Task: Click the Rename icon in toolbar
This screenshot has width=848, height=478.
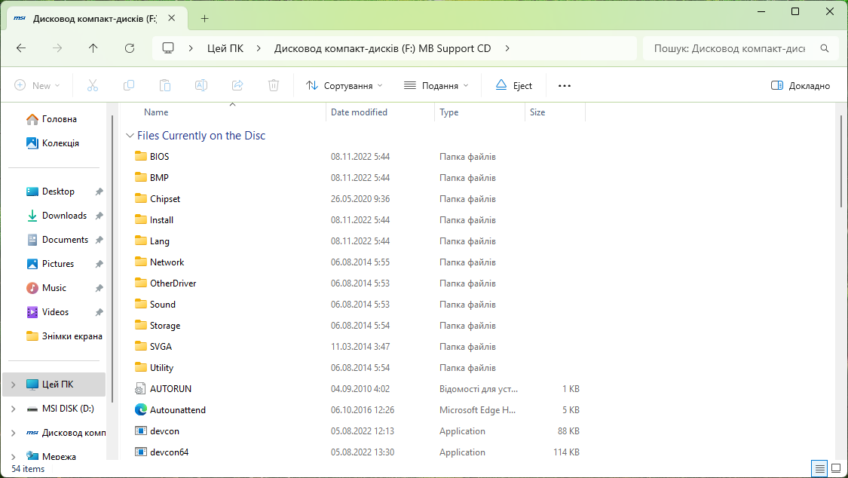Action: tap(201, 85)
